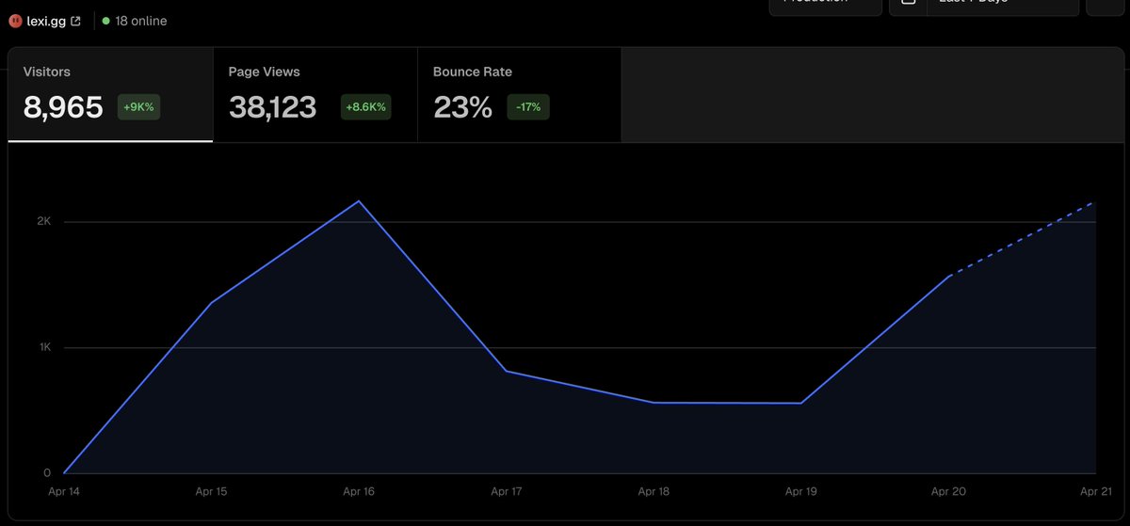Click the red lexi.gg favicon icon
The height and width of the screenshot is (526, 1130).
coord(14,21)
